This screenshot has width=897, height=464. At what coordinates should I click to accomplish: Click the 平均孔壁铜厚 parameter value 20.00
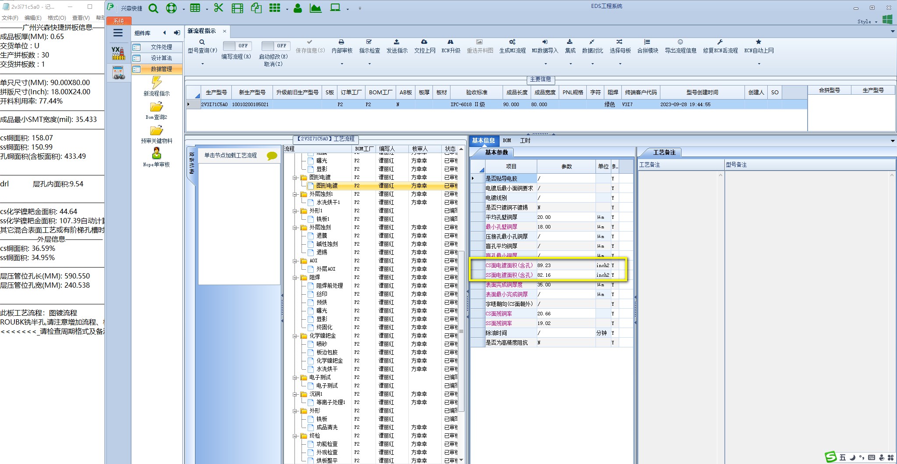pos(566,217)
